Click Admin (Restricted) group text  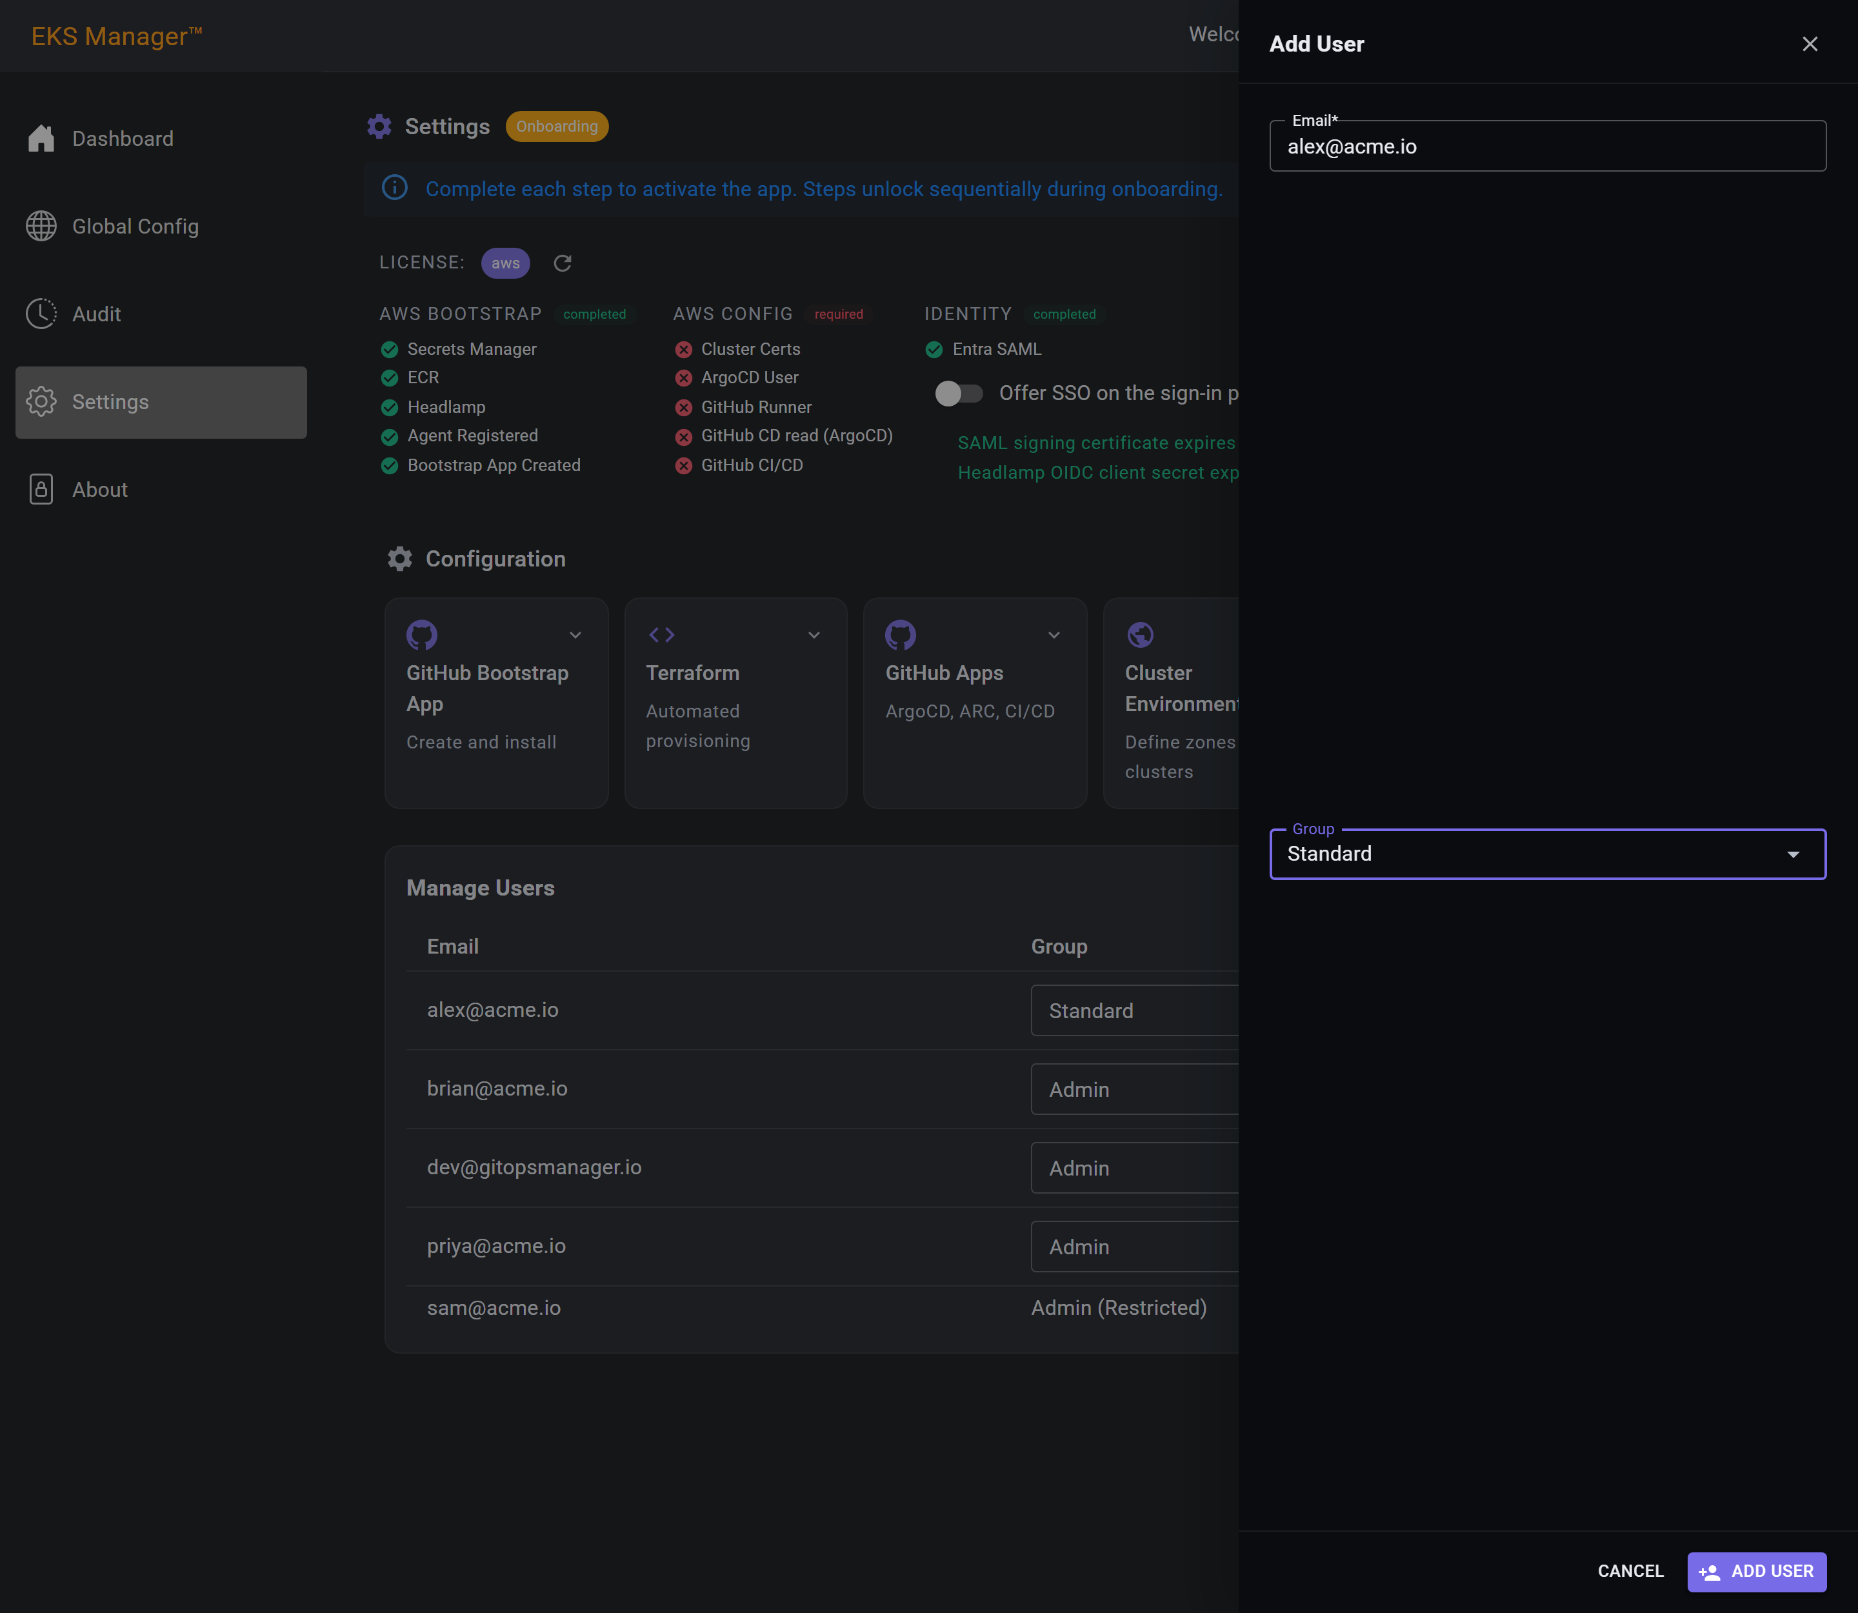[1119, 1308]
